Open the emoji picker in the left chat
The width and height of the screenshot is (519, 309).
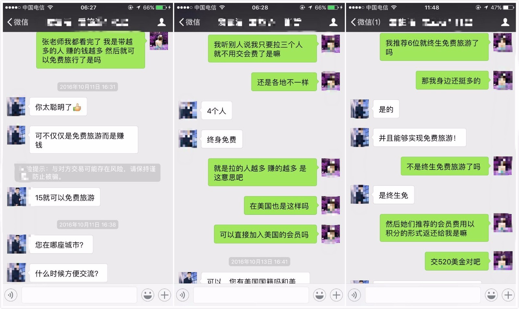[x=148, y=295]
